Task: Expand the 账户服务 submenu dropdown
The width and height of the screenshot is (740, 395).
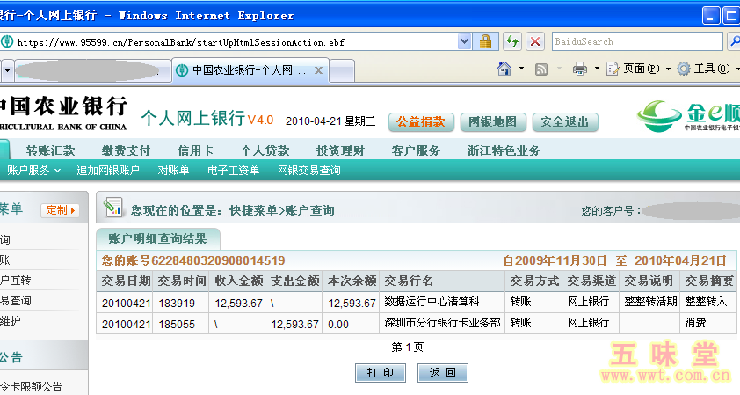Action: pyautogui.click(x=34, y=170)
